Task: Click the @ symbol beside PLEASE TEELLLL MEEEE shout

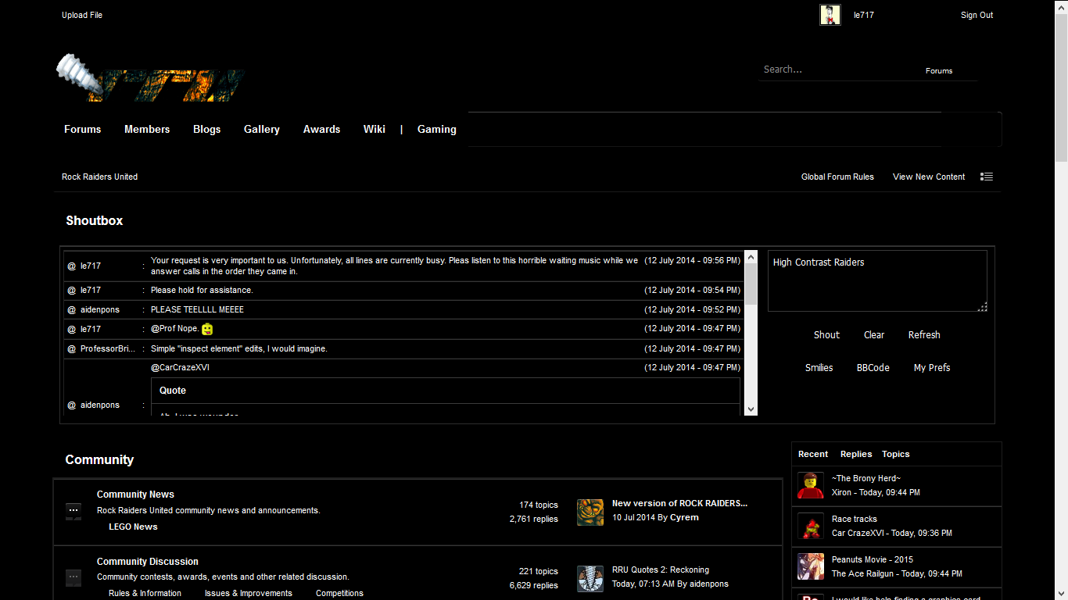Action: click(x=72, y=310)
